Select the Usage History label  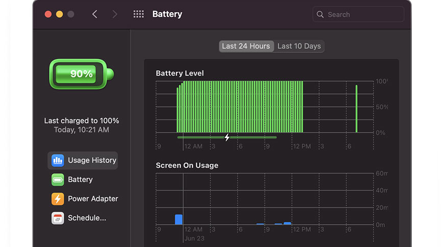click(x=92, y=160)
